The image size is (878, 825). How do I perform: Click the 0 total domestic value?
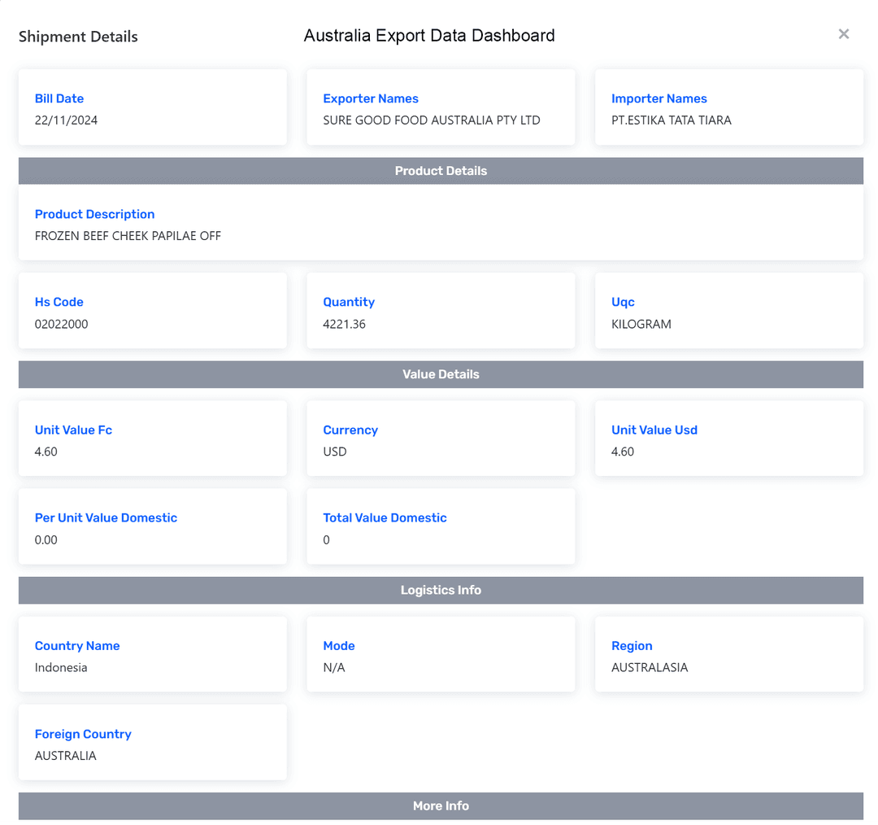[326, 539]
